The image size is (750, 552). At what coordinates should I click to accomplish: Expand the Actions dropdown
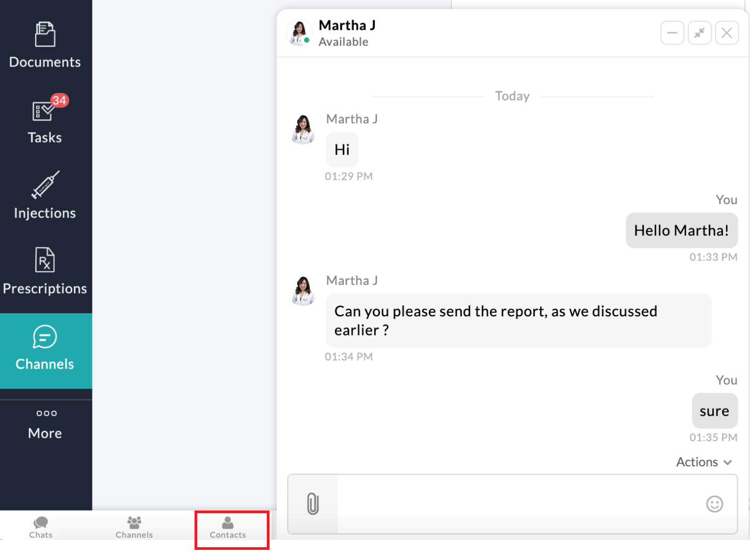(x=704, y=462)
